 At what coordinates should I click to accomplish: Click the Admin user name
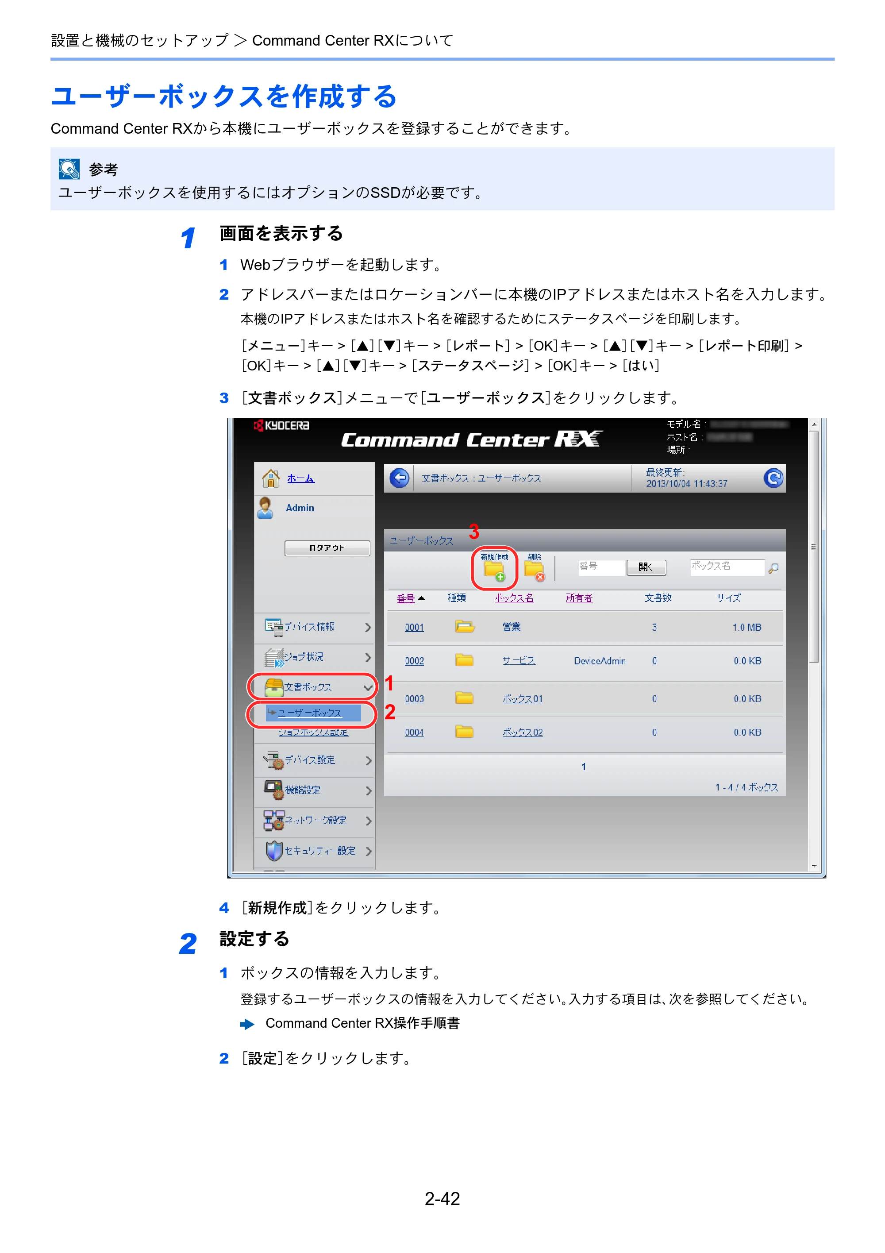coord(300,508)
